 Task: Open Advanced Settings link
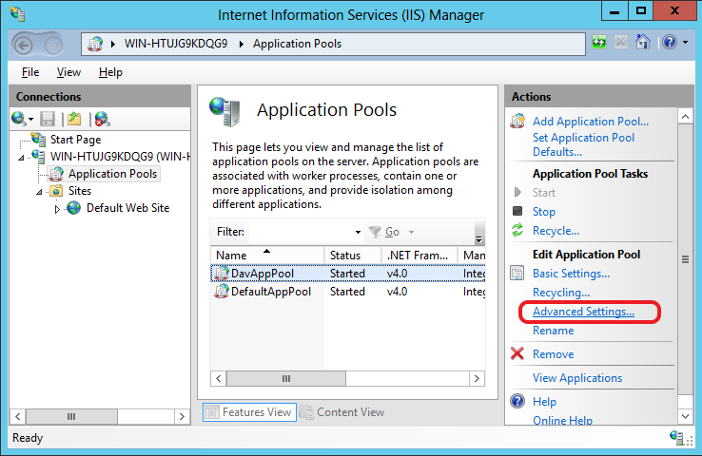click(583, 312)
